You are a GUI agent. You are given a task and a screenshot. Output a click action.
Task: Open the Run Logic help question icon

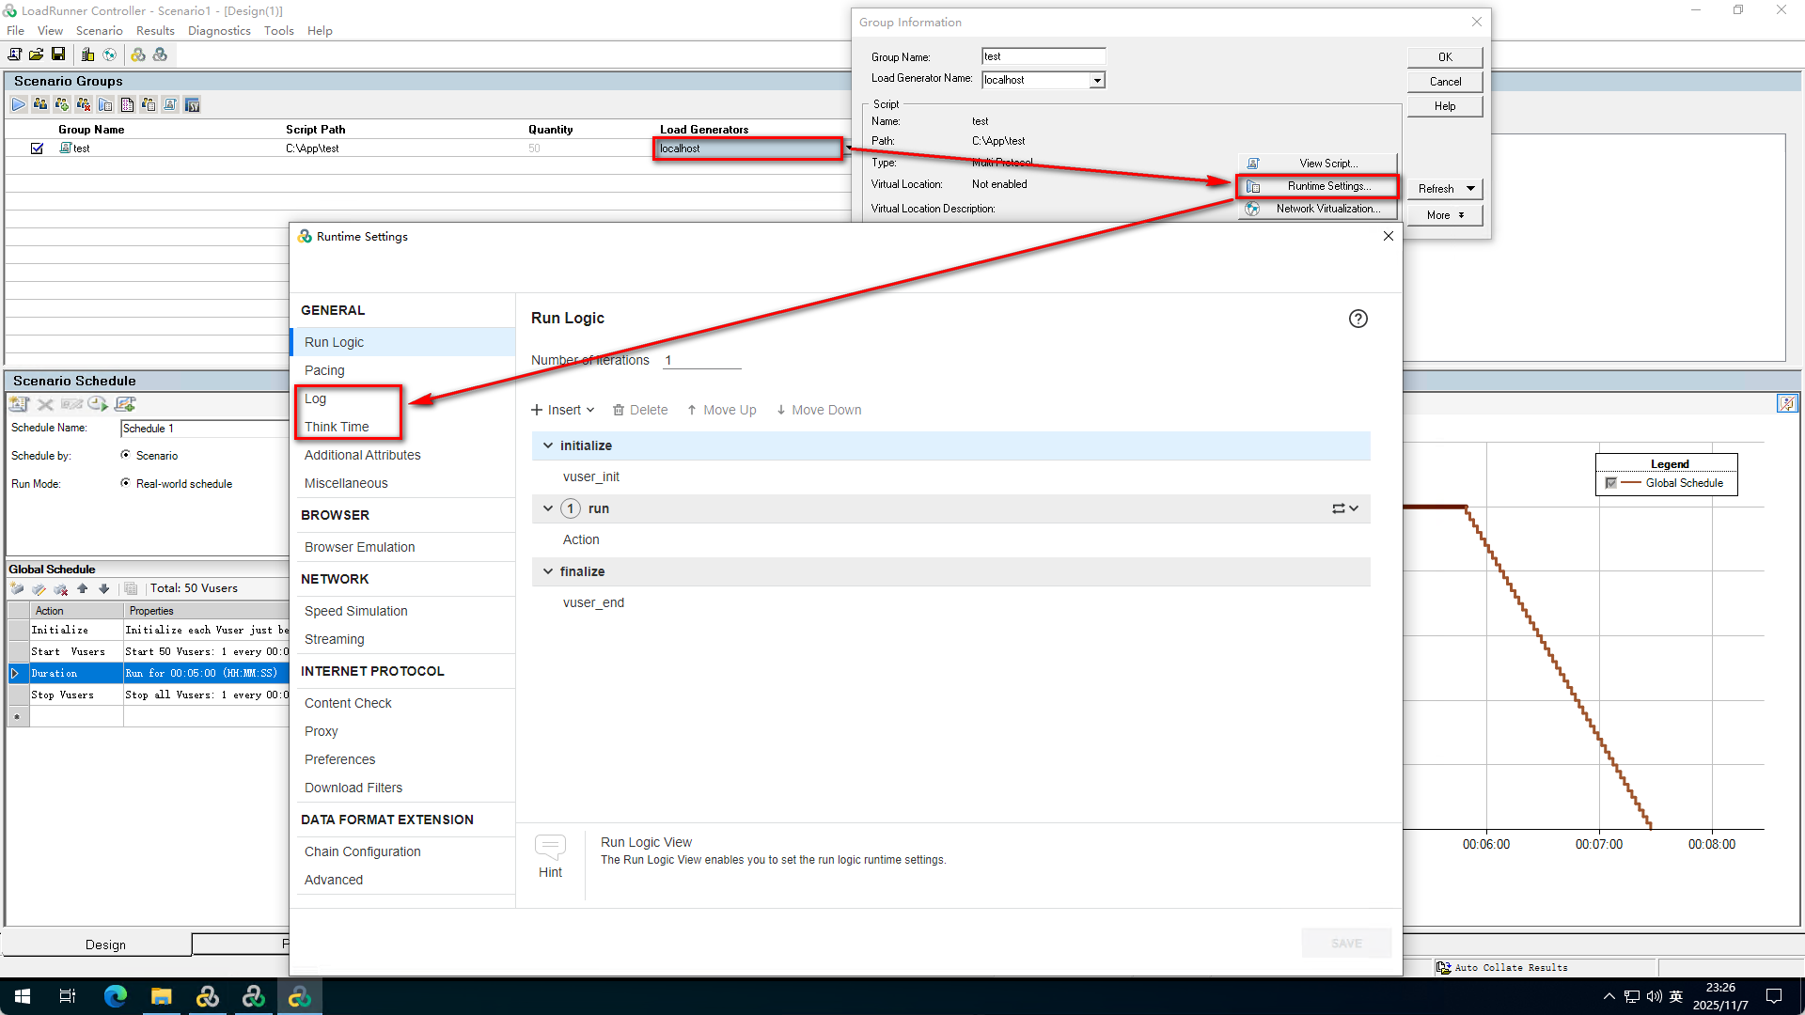point(1358,319)
